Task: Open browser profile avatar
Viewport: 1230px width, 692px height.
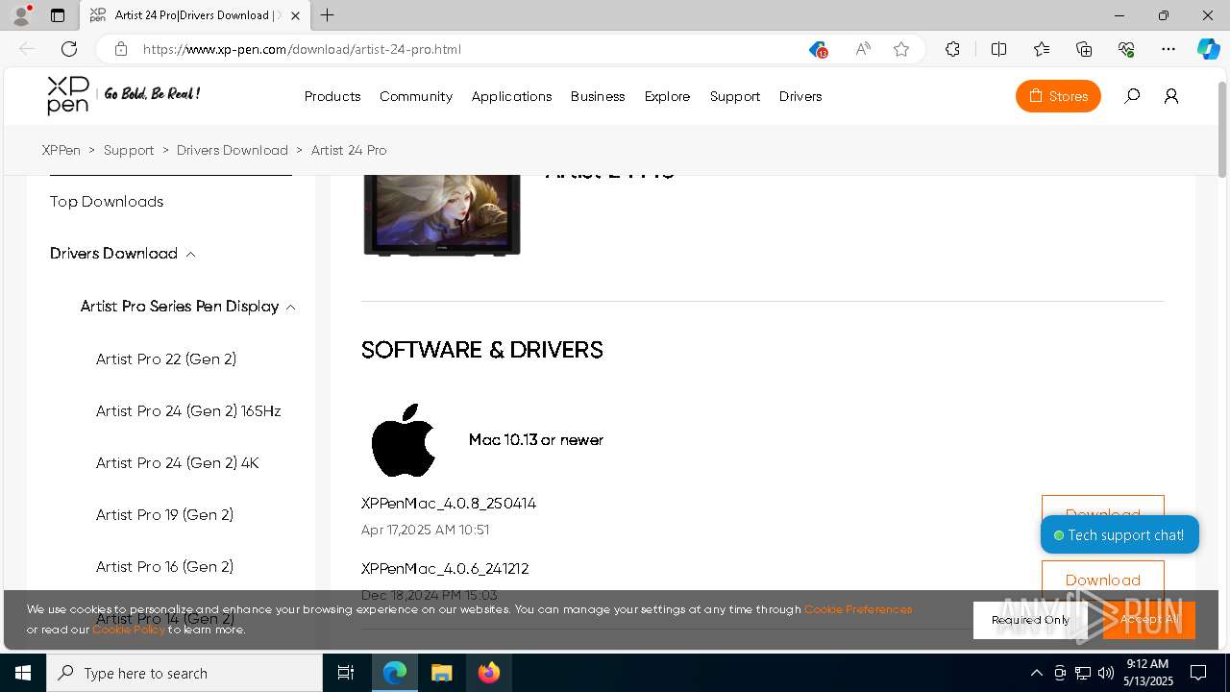Action: [x=21, y=14]
